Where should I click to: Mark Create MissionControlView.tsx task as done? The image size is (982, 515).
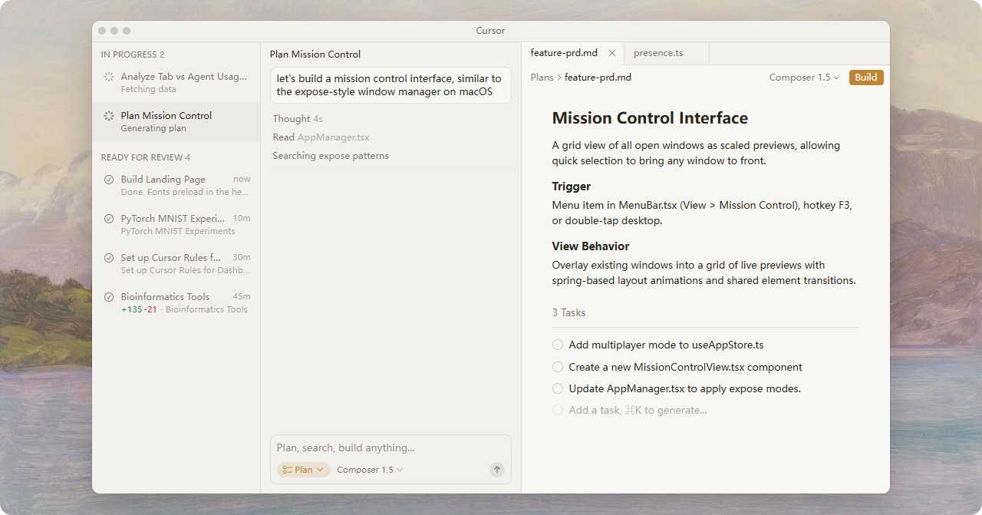(x=558, y=368)
